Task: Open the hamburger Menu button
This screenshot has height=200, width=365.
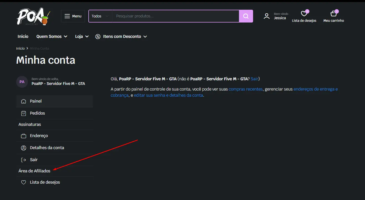Action: [73, 16]
